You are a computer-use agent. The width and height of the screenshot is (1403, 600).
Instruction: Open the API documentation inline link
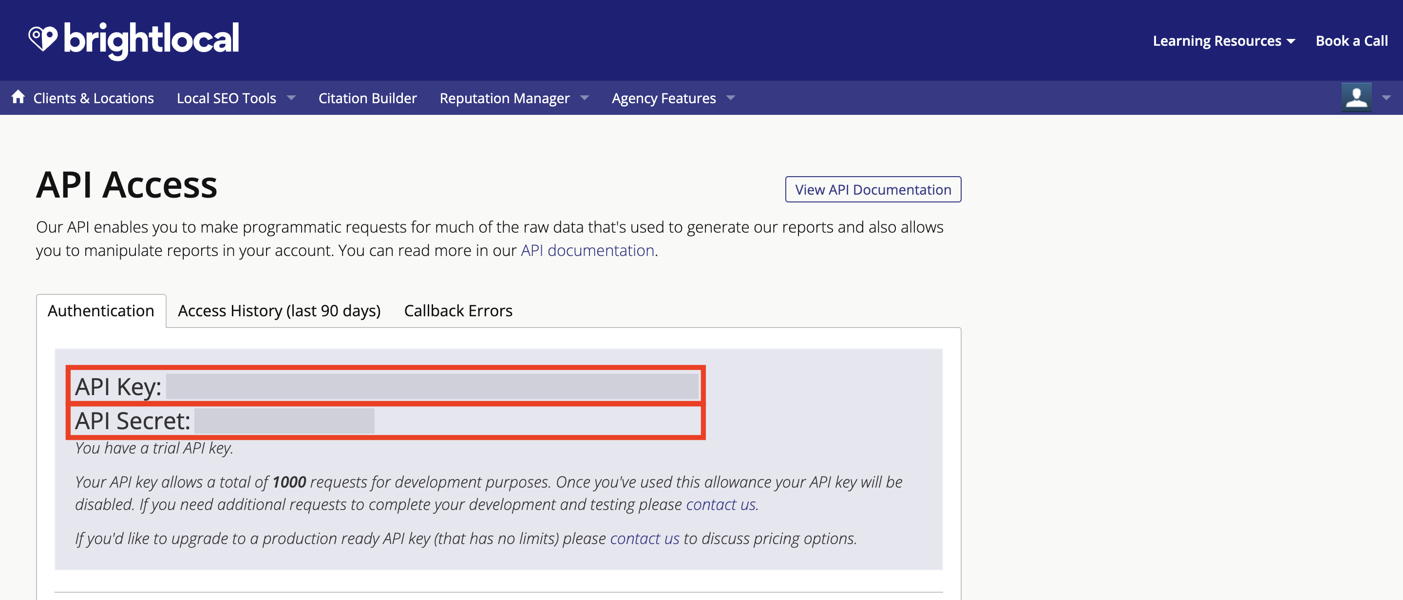pos(587,250)
